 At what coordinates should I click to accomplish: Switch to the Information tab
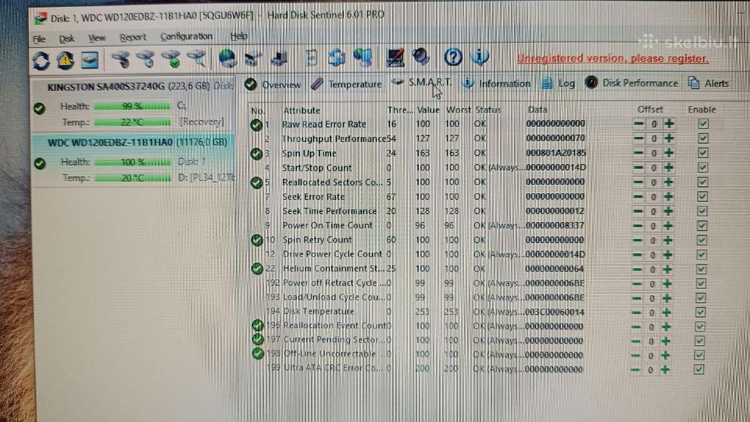497,83
